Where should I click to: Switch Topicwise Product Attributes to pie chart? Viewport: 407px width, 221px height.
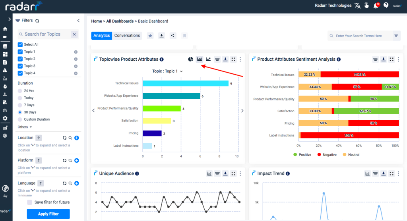coord(190,60)
